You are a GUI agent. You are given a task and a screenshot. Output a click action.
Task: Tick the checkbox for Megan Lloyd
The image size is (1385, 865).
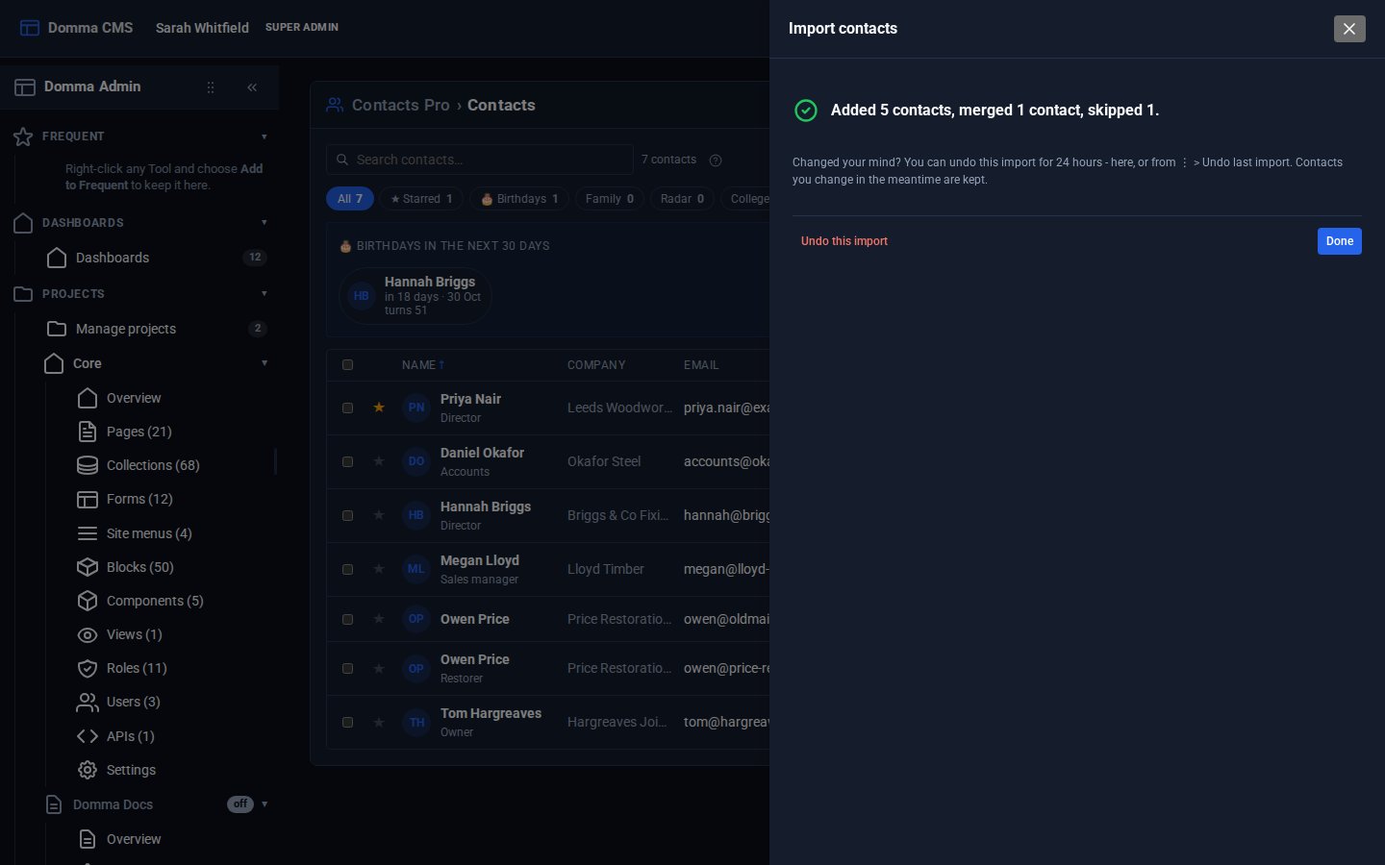point(348,569)
